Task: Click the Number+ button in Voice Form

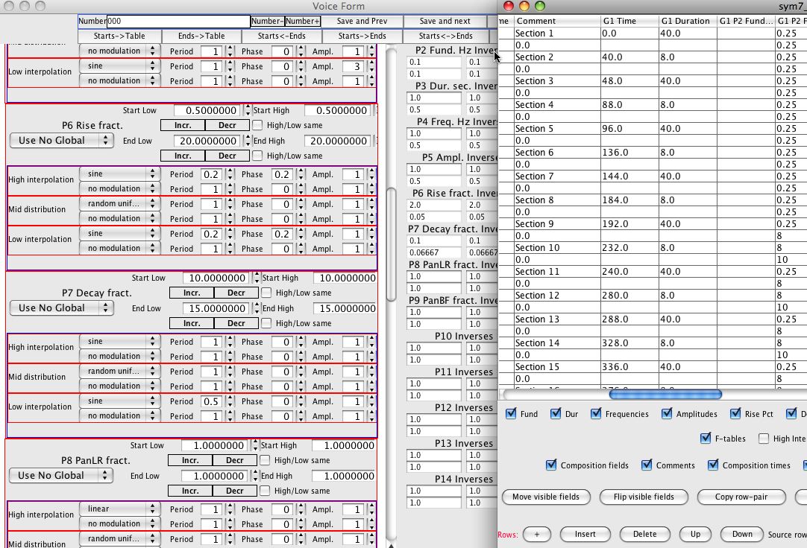Action: tap(303, 21)
